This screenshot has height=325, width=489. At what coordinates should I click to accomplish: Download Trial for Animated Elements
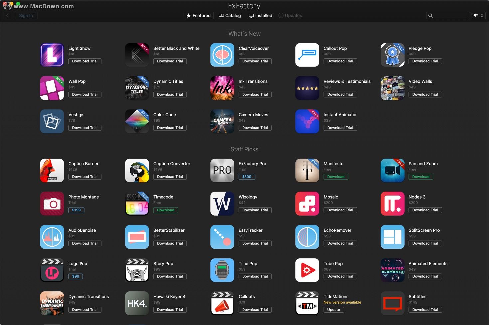click(425, 277)
